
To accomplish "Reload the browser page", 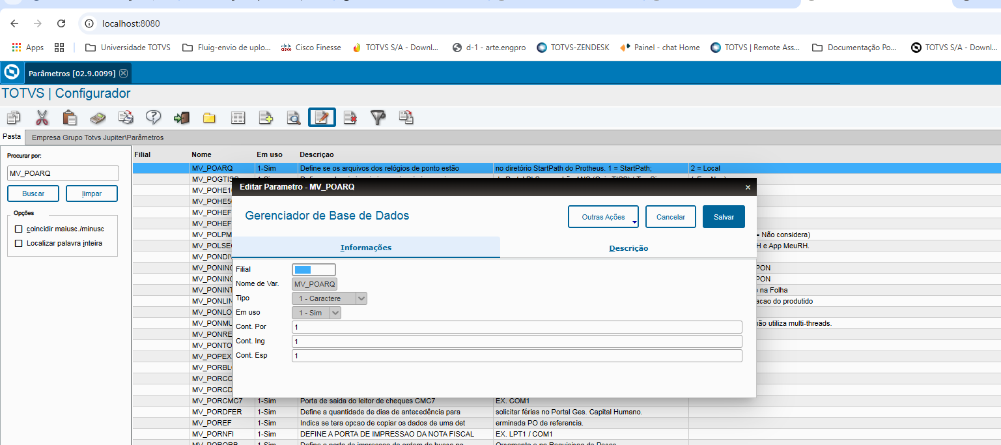I will 61,23.
